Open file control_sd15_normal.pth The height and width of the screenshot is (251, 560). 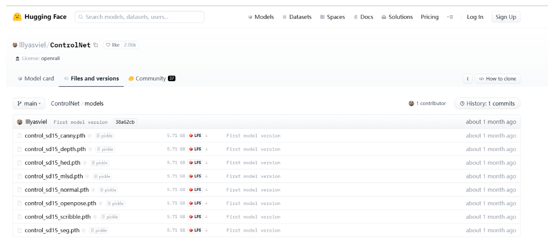pos(57,190)
